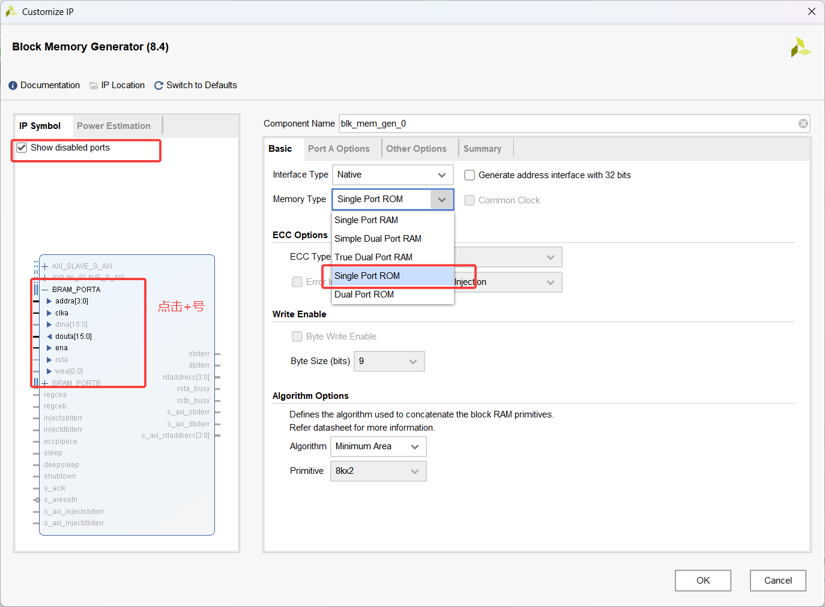Select Dual Port ROM option
This screenshot has width=825, height=607.
[x=393, y=295]
